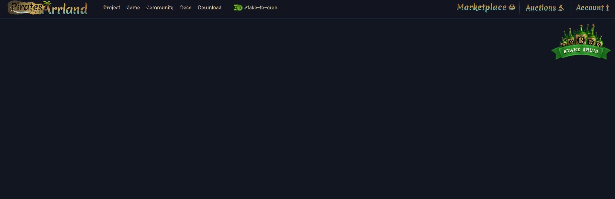
Task: Click the Account person icon
Action: pyautogui.click(x=607, y=7)
